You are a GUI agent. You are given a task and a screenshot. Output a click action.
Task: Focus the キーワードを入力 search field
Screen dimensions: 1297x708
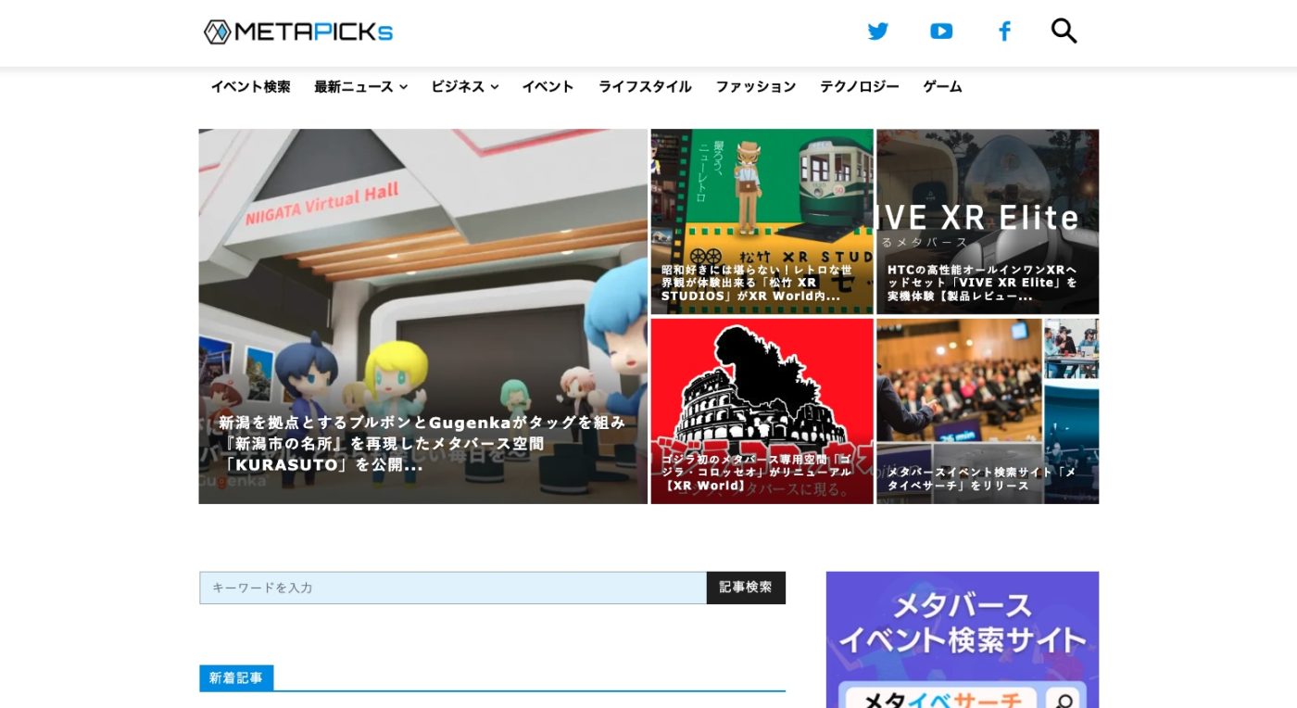[453, 588]
